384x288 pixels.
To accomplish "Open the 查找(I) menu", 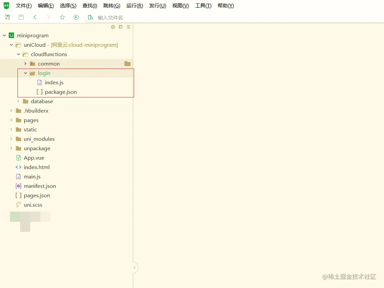I will tap(90, 6).
